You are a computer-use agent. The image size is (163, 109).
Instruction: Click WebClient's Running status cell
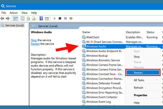[152, 37]
